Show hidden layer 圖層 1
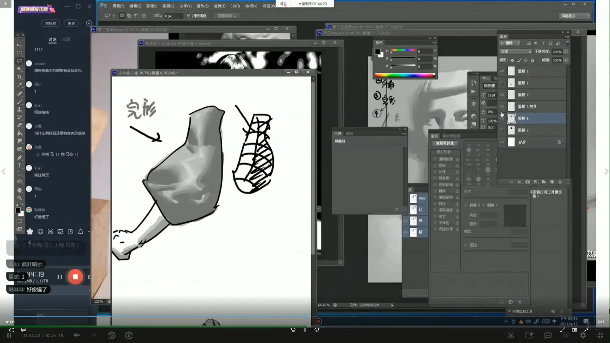Screen dimensions: 610x343 coord(502,83)
